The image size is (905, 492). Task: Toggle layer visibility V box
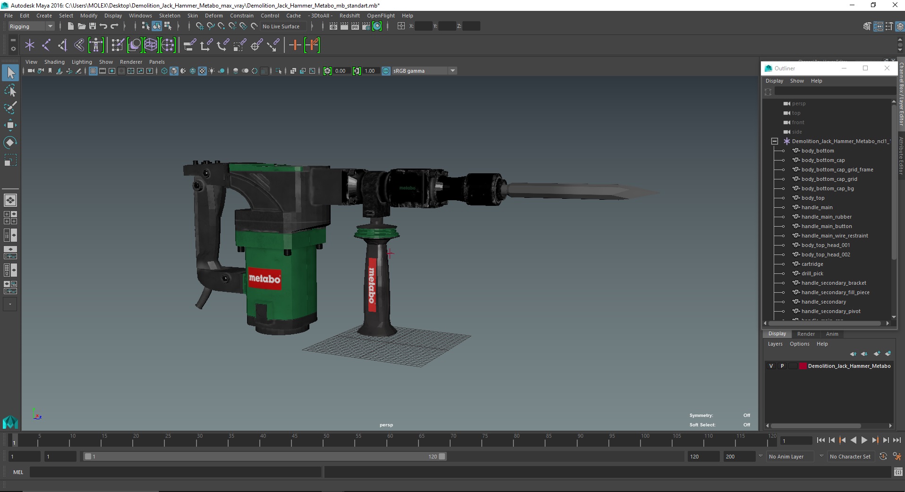point(771,366)
